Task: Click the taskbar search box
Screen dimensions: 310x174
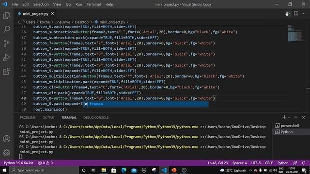Action: pos(44,170)
